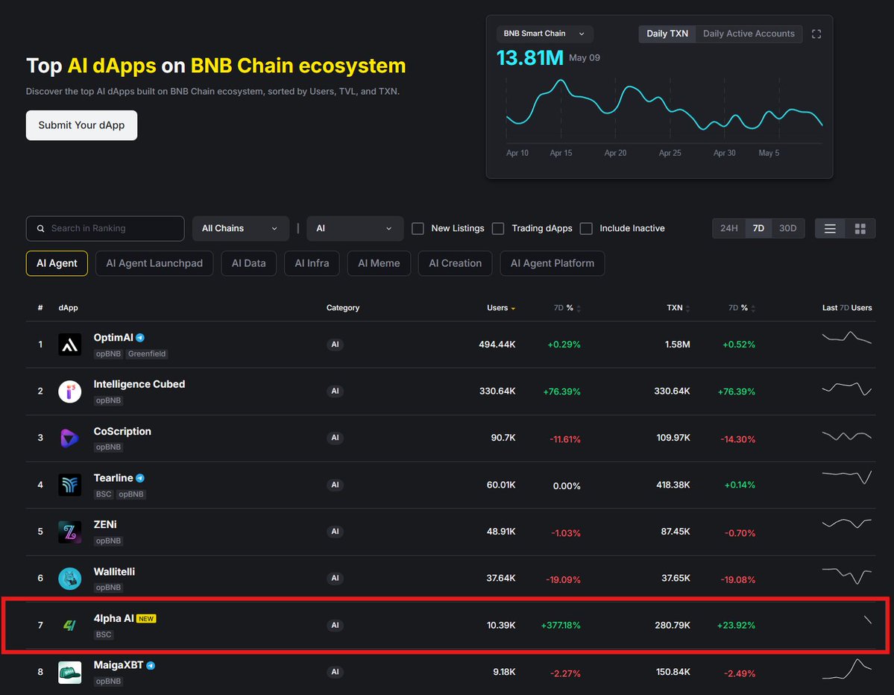The height and width of the screenshot is (695, 894).
Task: Select the AI Infra tab
Action: point(312,263)
